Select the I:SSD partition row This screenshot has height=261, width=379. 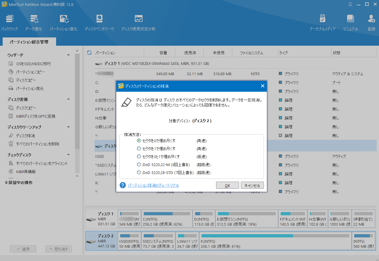pyautogui.click(x=235, y=156)
